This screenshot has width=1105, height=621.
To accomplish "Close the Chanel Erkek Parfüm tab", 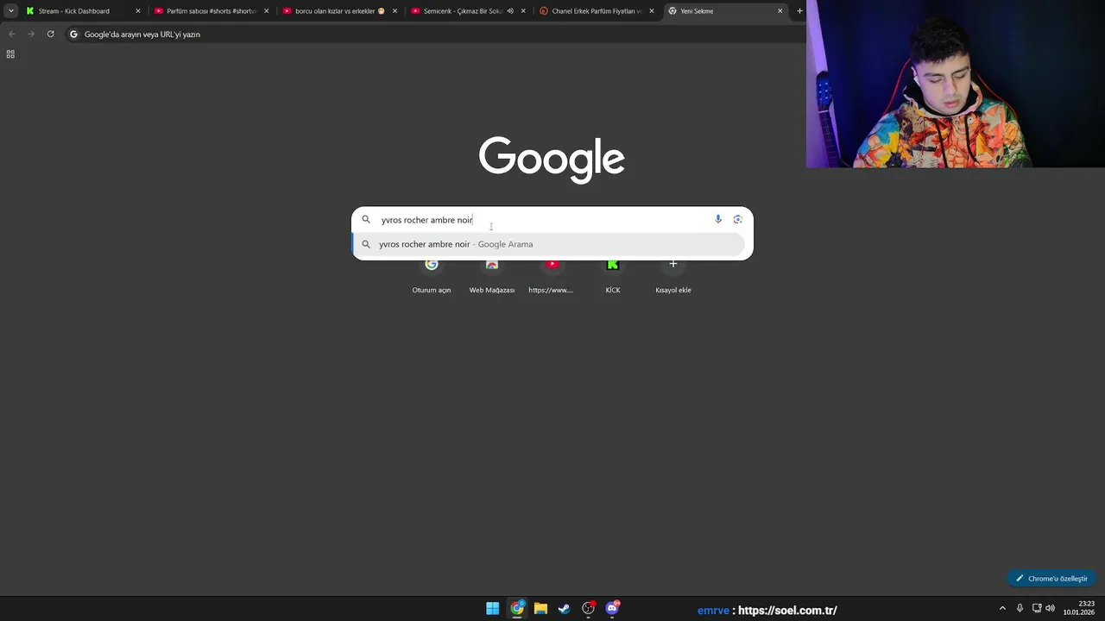I will pyautogui.click(x=652, y=11).
